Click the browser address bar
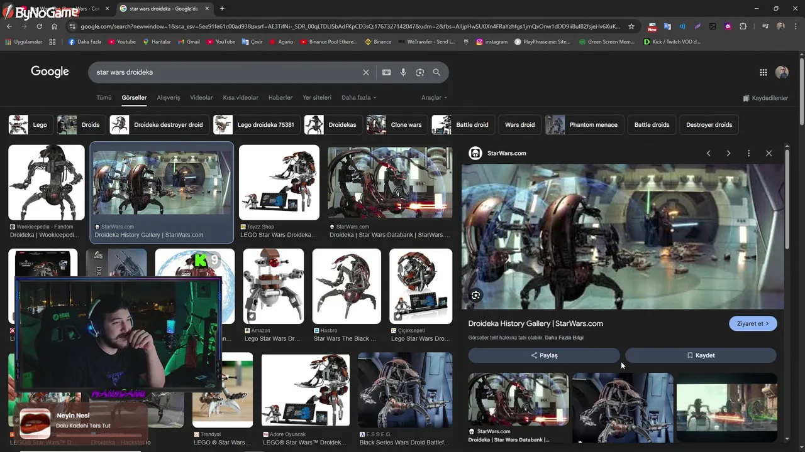This screenshot has width=805, height=452. point(350,26)
